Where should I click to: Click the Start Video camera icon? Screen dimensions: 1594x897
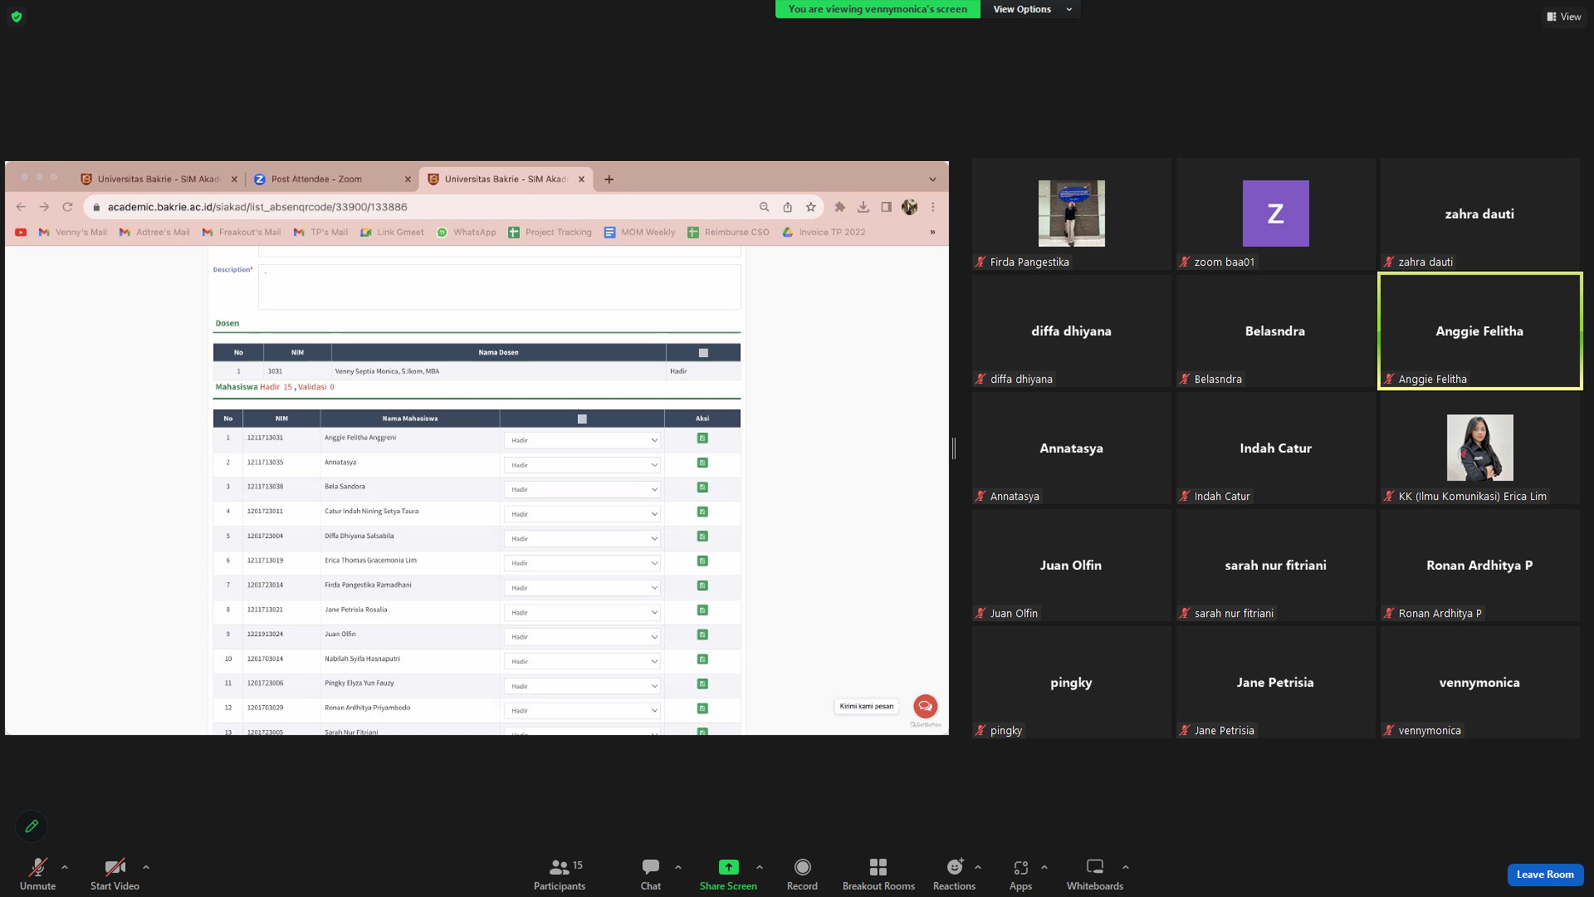click(115, 867)
